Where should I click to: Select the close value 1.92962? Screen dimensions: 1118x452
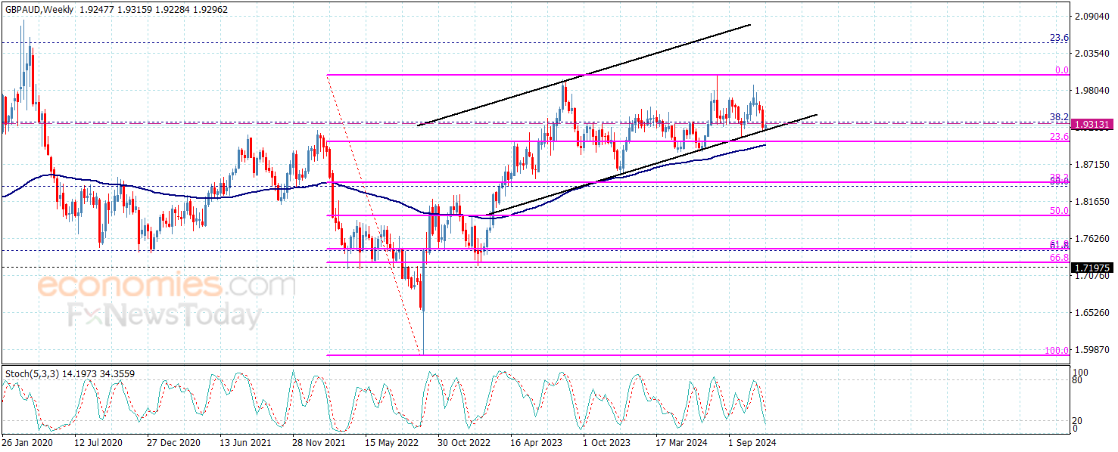[211, 10]
